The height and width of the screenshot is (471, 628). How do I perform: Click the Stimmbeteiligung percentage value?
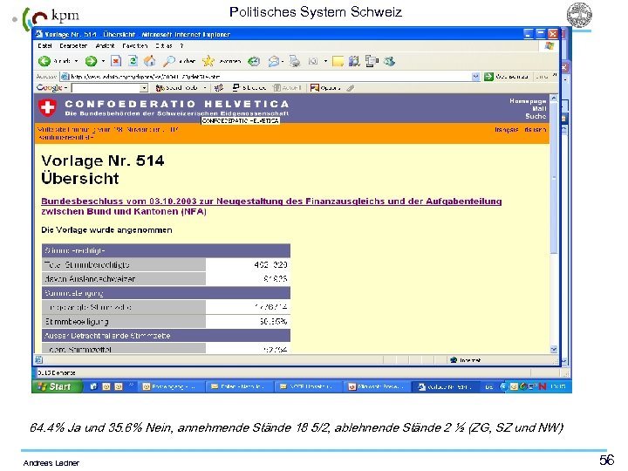point(274,321)
